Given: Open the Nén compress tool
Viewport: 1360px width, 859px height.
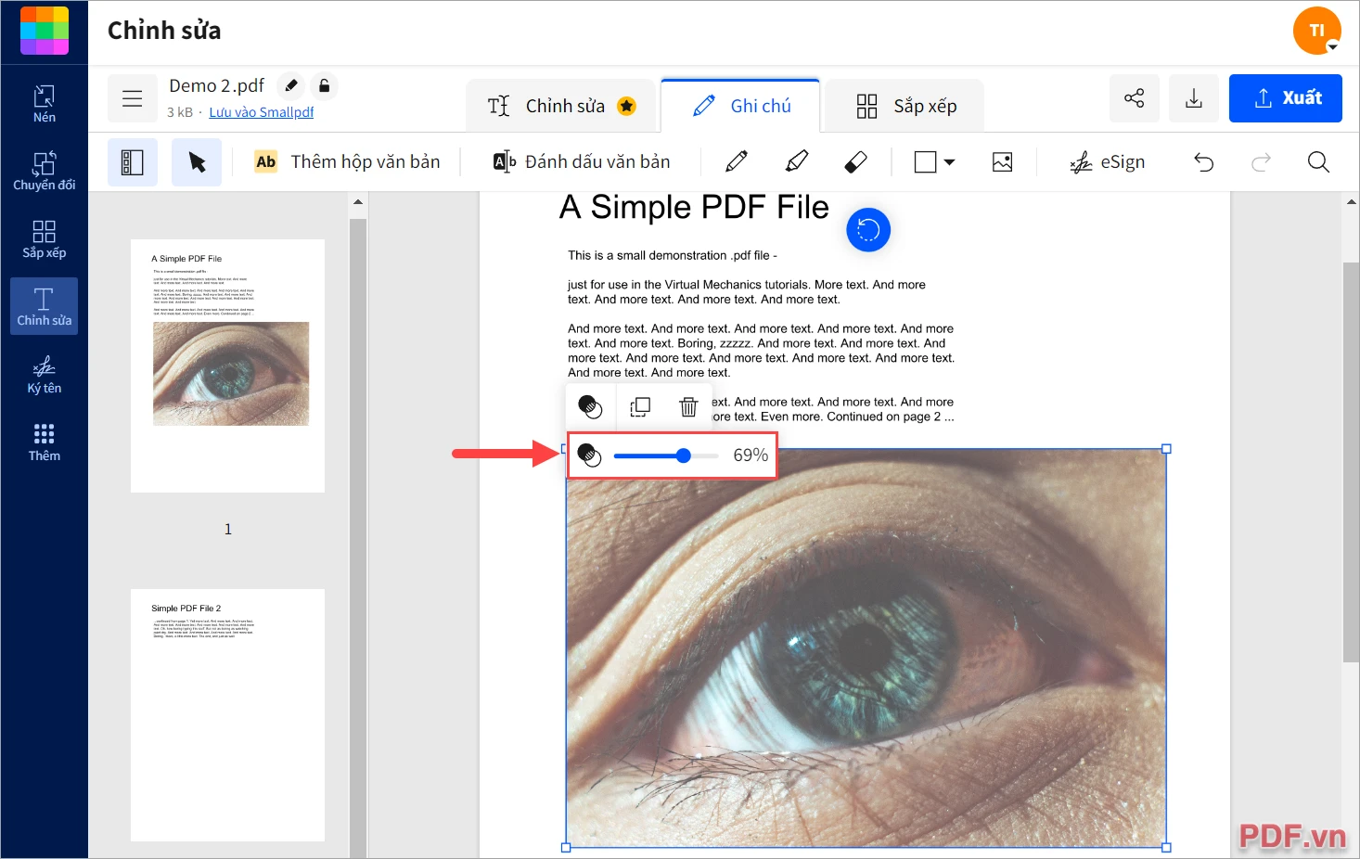Looking at the screenshot, I should tap(44, 104).
